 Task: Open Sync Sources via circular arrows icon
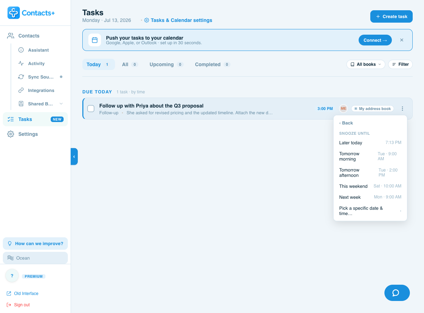click(x=21, y=77)
